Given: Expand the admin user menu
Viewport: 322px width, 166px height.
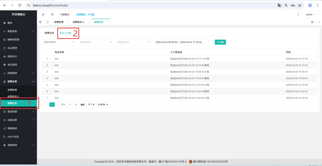Looking at the screenshot, I should coord(310,14).
